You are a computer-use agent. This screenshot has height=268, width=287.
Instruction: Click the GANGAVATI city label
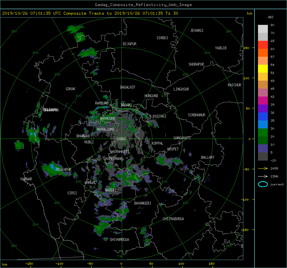click(x=182, y=138)
